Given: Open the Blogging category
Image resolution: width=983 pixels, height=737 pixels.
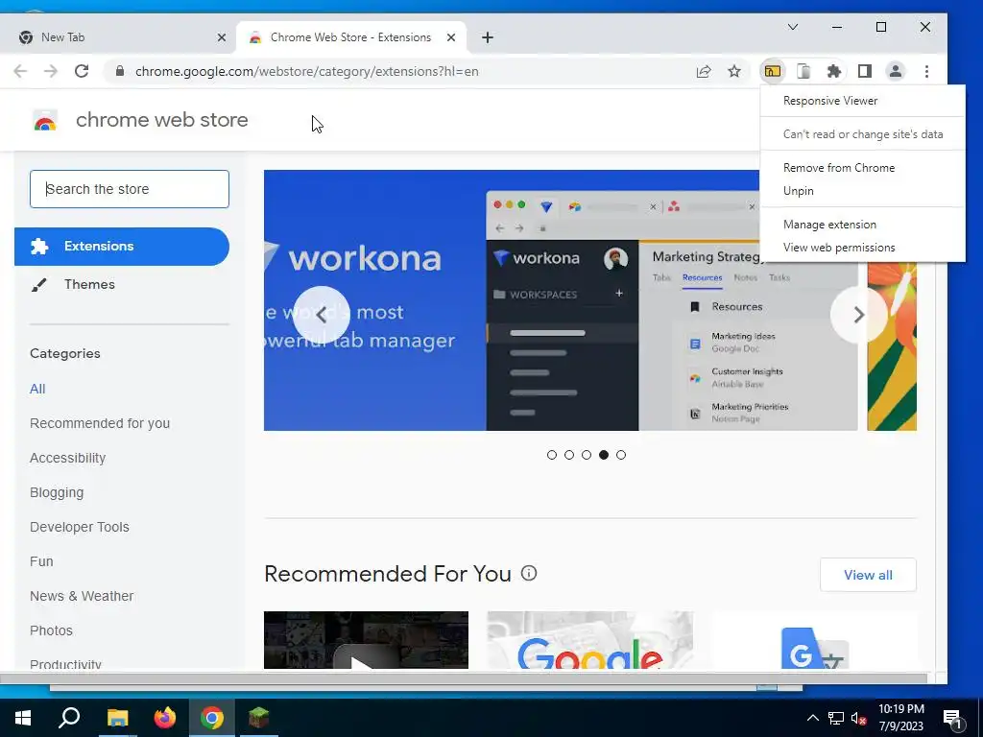Looking at the screenshot, I should 57,492.
